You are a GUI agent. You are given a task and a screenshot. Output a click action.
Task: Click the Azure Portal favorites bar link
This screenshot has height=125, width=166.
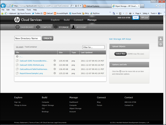(75, 13)
